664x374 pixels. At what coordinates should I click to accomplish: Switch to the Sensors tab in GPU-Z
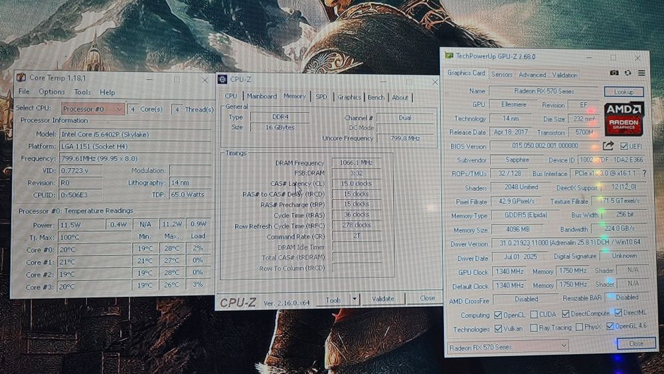pyautogui.click(x=502, y=74)
